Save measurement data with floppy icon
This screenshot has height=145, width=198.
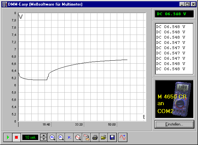coord(112,137)
